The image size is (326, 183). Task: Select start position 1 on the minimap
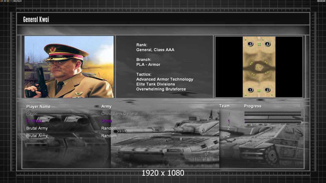[250, 90]
